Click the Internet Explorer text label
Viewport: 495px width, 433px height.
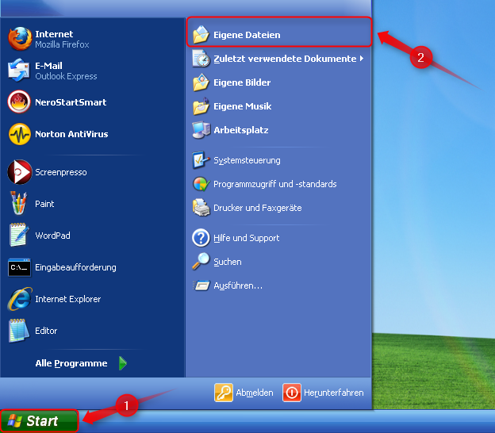coord(68,299)
